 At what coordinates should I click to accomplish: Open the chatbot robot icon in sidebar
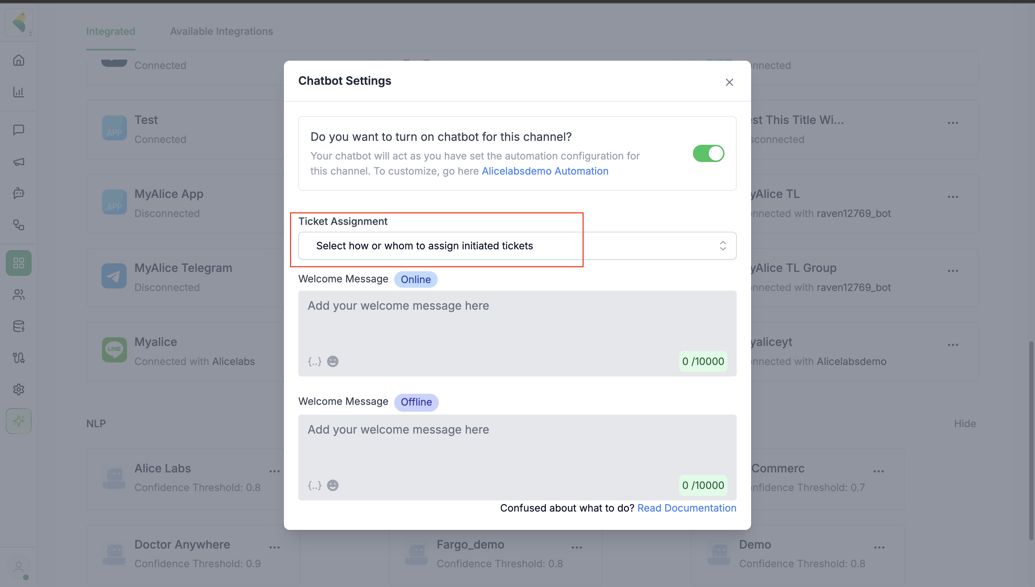19,193
